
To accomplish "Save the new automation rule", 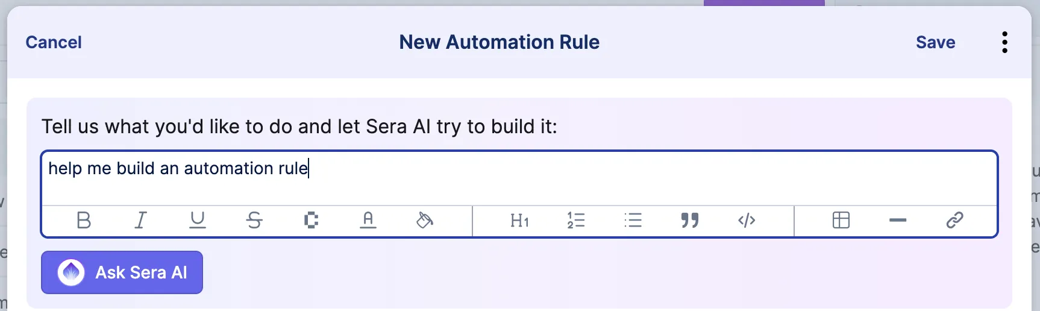I will pyautogui.click(x=935, y=42).
